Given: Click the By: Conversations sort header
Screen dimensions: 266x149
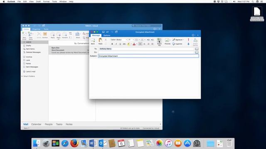Looking at the screenshot, I should point(81,43).
